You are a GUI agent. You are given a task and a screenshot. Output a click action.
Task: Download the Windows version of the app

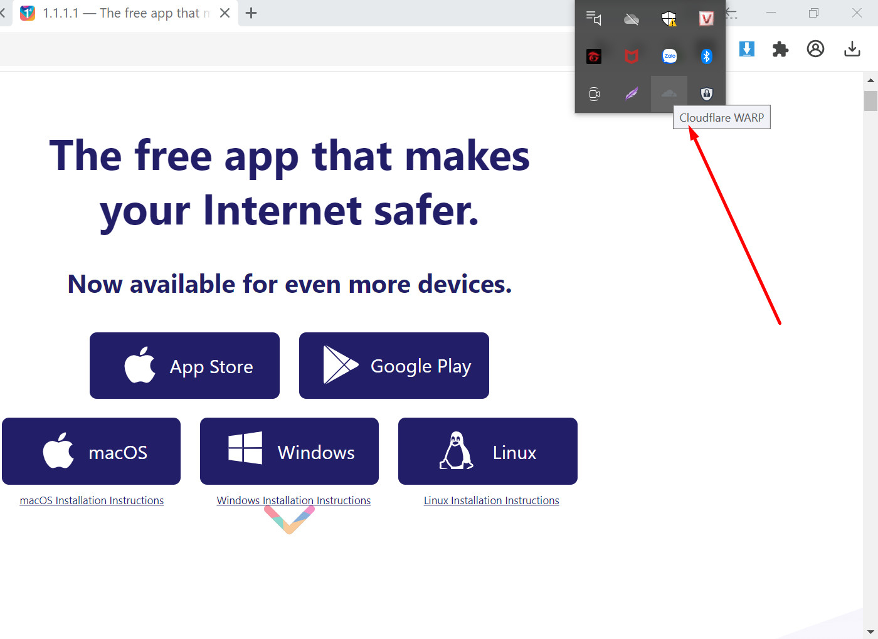[289, 452]
